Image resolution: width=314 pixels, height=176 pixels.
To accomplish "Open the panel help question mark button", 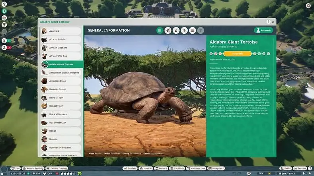I will (269, 22).
